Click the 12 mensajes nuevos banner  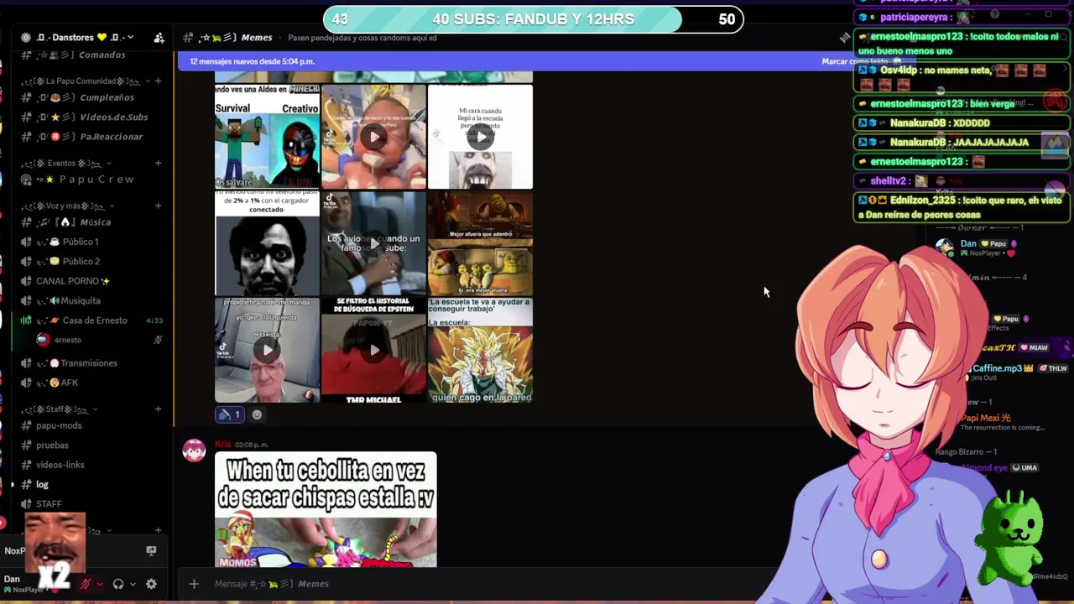[x=252, y=61]
